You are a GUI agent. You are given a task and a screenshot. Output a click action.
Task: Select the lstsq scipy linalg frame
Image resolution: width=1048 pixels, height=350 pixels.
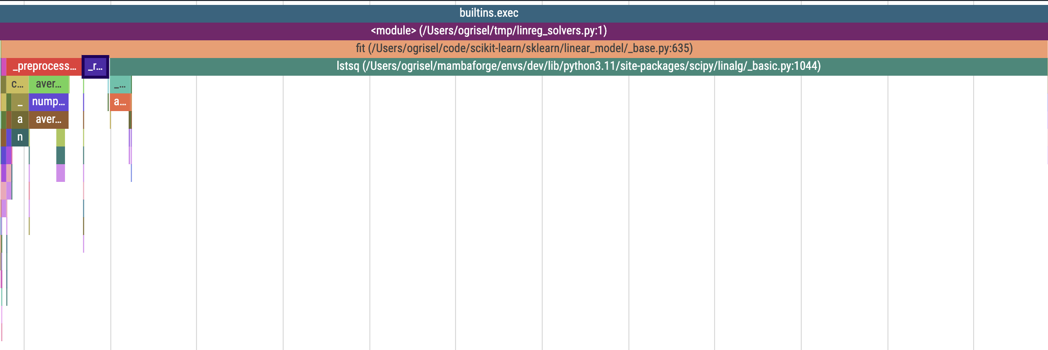578,66
